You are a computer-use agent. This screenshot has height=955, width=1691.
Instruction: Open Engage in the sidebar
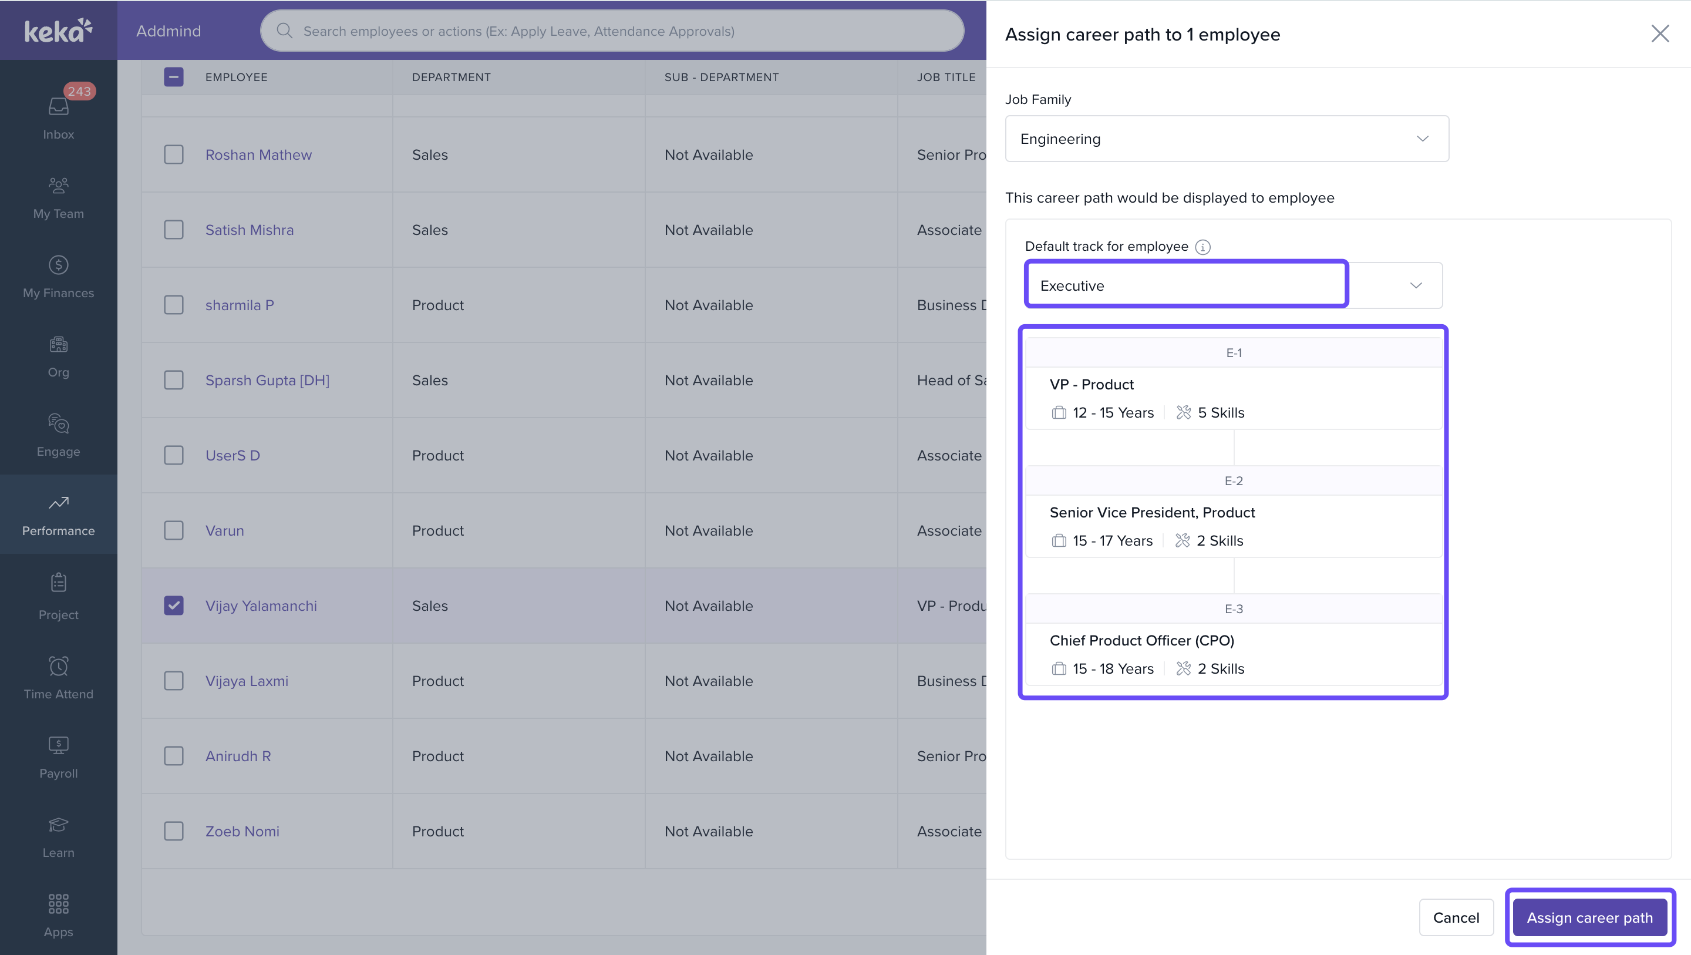pos(59,423)
